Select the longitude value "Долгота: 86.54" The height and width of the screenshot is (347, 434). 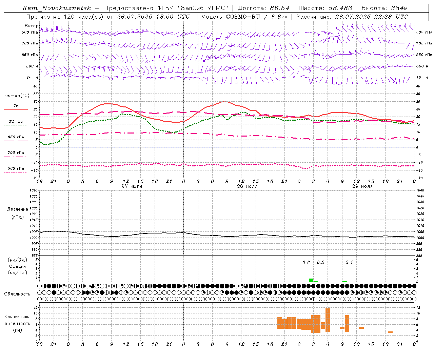pos(264,8)
